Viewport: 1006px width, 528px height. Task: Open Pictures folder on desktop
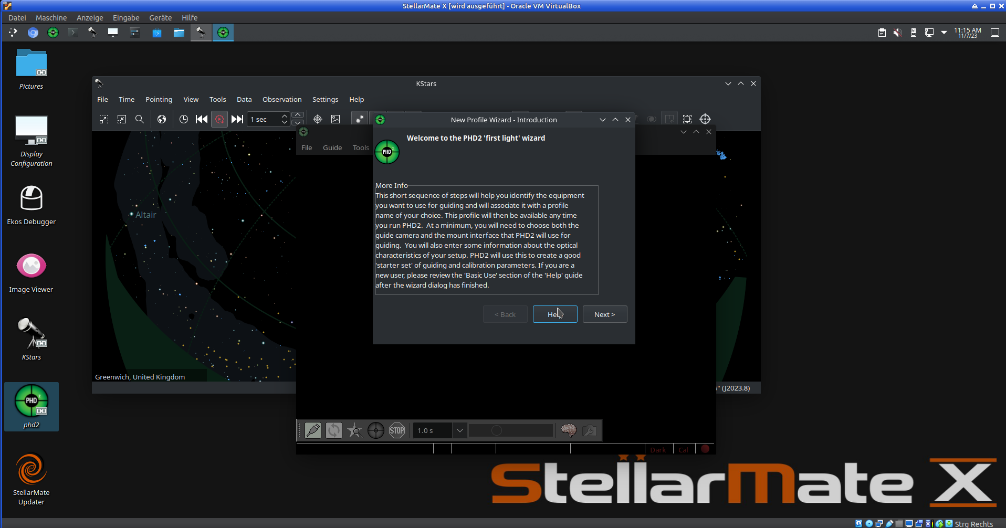pos(32,69)
